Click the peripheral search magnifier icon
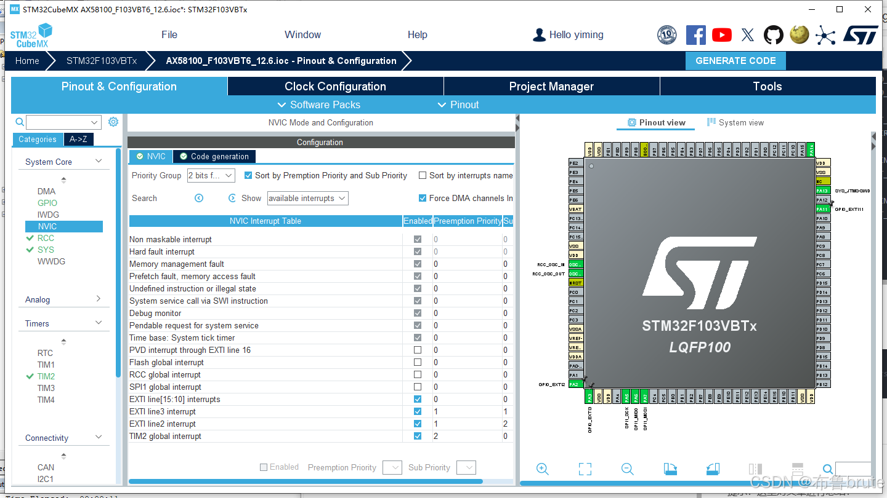This screenshot has height=498, width=887. (x=20, y=122)
